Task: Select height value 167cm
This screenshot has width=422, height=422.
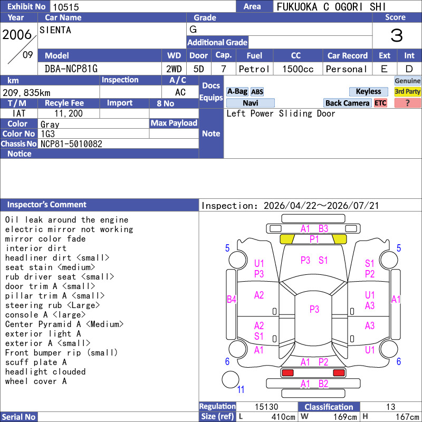Action: [407, 417]
